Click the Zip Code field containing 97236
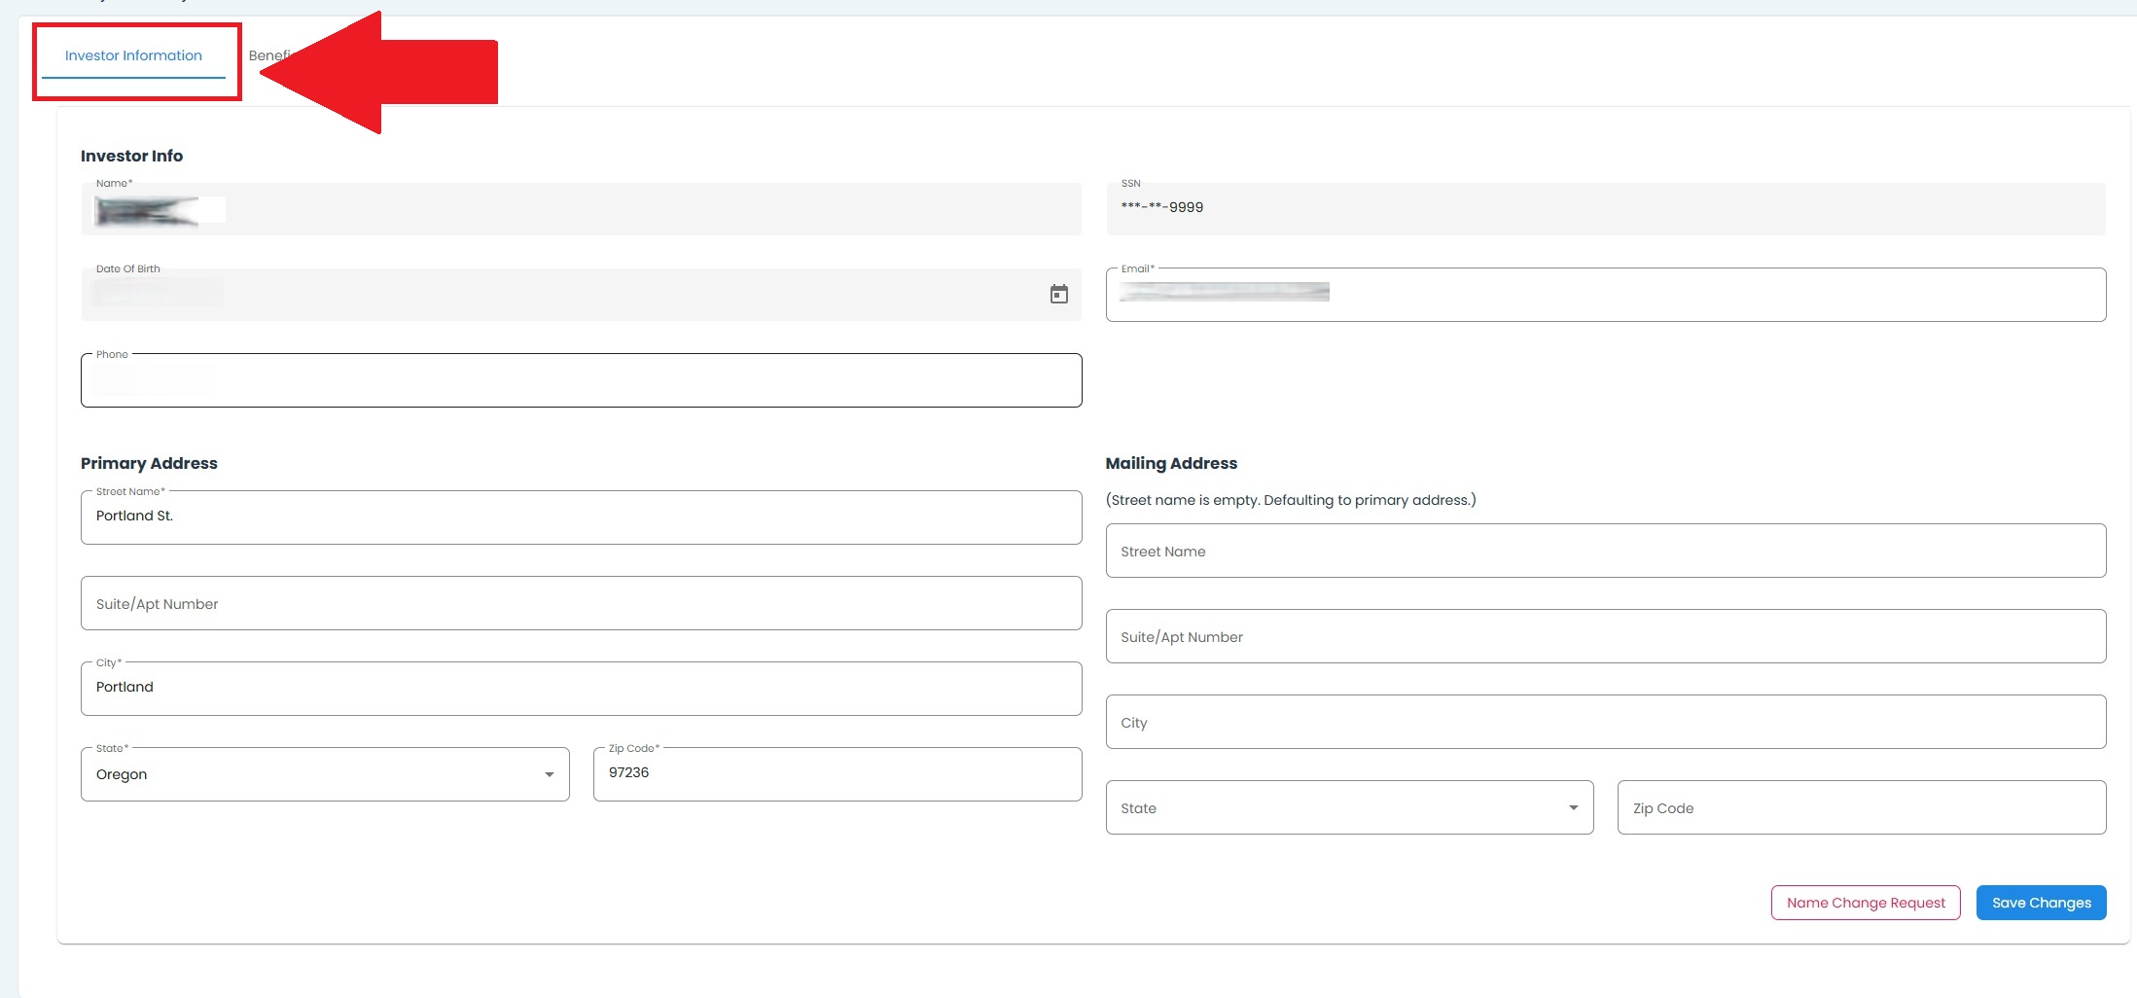This screenshot has height=998, width=2137. coord(837,774)
